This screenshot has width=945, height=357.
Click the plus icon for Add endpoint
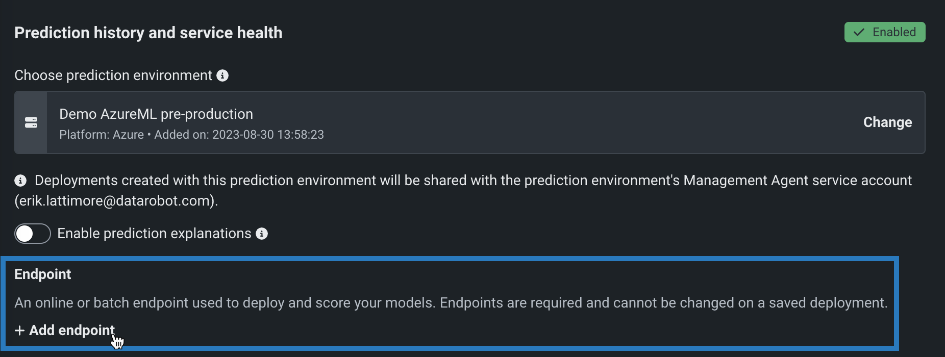pyautogui.click(x=20, y=330)
